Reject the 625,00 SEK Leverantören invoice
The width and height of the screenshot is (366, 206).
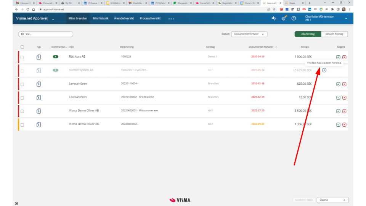(344, 84)
